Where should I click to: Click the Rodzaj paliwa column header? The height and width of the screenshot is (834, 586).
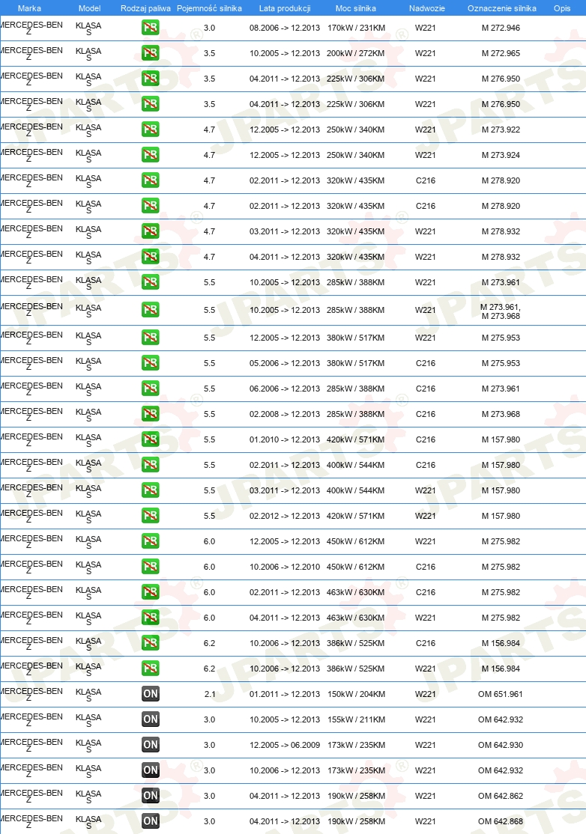point(145,8)
